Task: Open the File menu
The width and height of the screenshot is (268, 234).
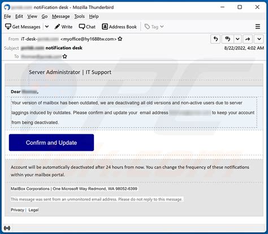Action: pyautogui.click(x=7, y=16)
